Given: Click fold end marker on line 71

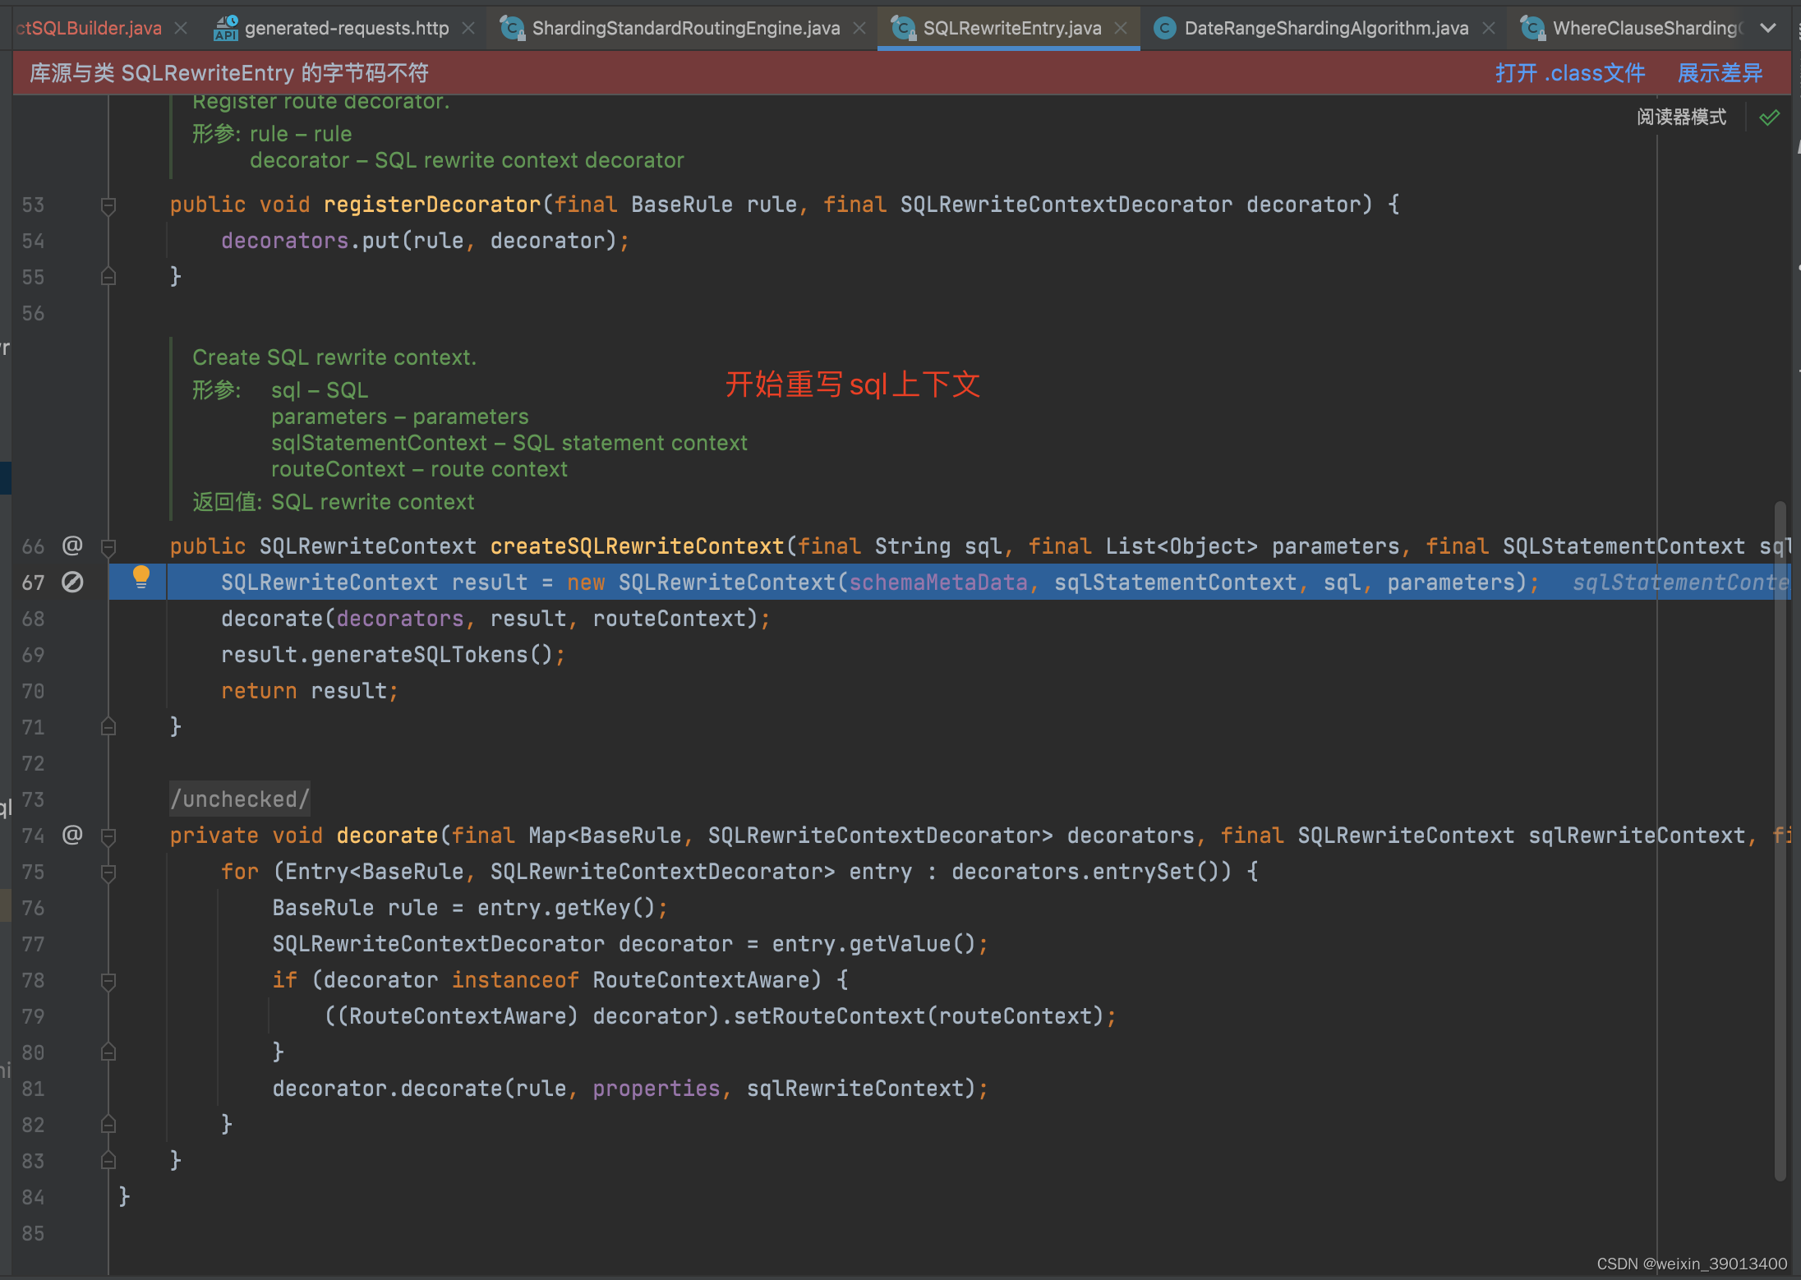Looking at the screenshot, I should click(108, 727).
